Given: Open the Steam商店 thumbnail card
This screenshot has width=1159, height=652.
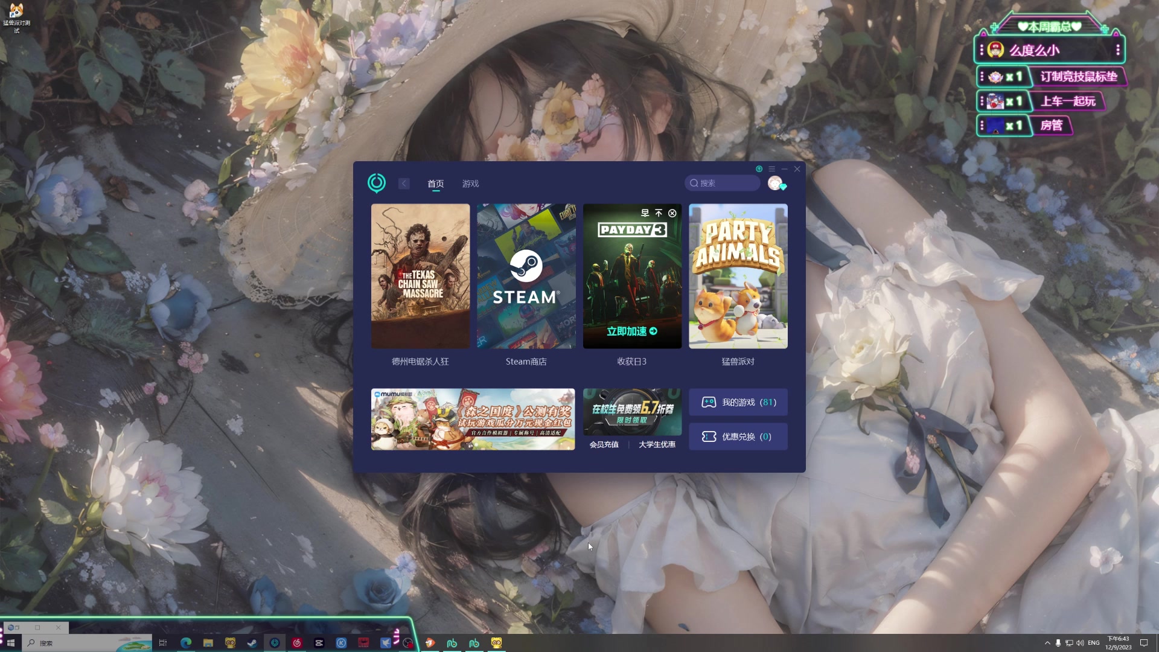Looking at the screenshot, I should [x=526, y=276].
